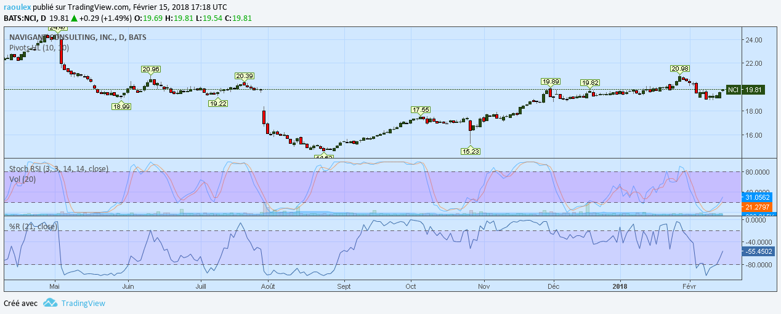Select the BATS:NCI, D symbol text in header

(x=25, y=18)
